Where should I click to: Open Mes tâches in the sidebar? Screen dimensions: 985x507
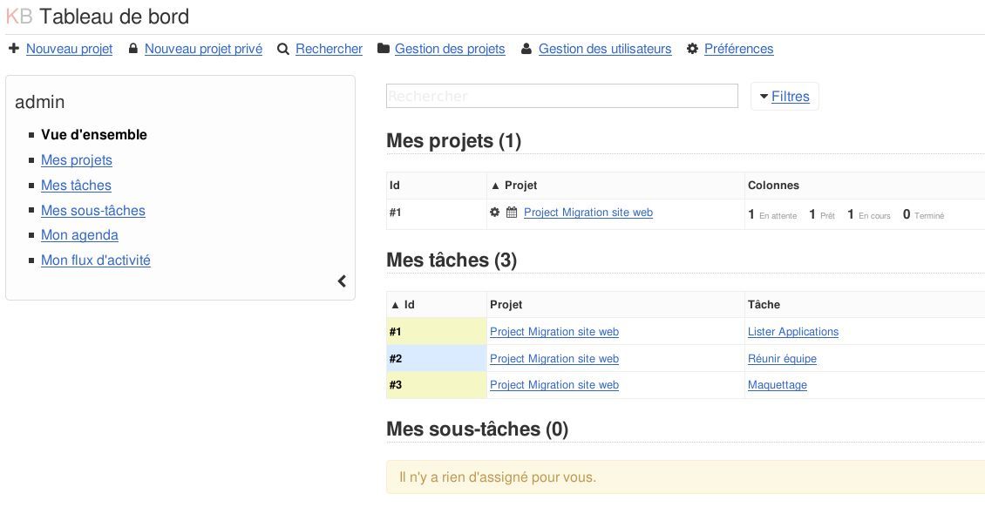click(76, 185)
